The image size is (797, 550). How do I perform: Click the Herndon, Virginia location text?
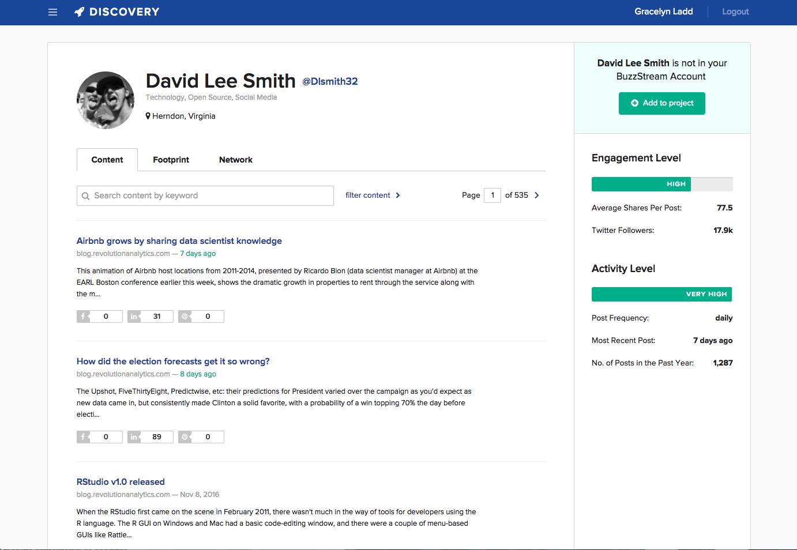(184, 116)
